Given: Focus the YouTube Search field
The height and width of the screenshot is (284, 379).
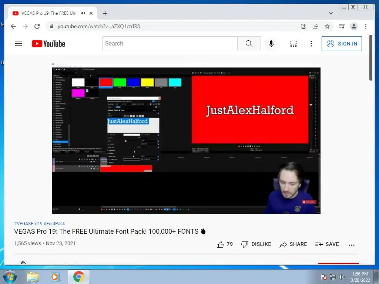Looking at the screenshot, I should [170, 44].
